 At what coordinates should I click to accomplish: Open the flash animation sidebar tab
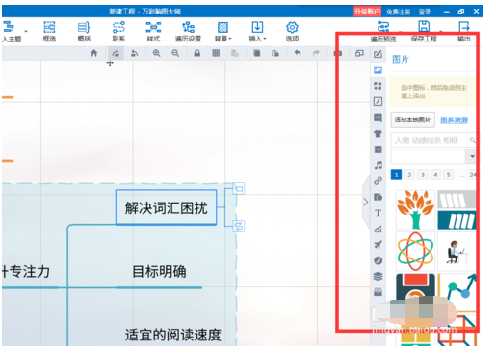coord(378,101)
